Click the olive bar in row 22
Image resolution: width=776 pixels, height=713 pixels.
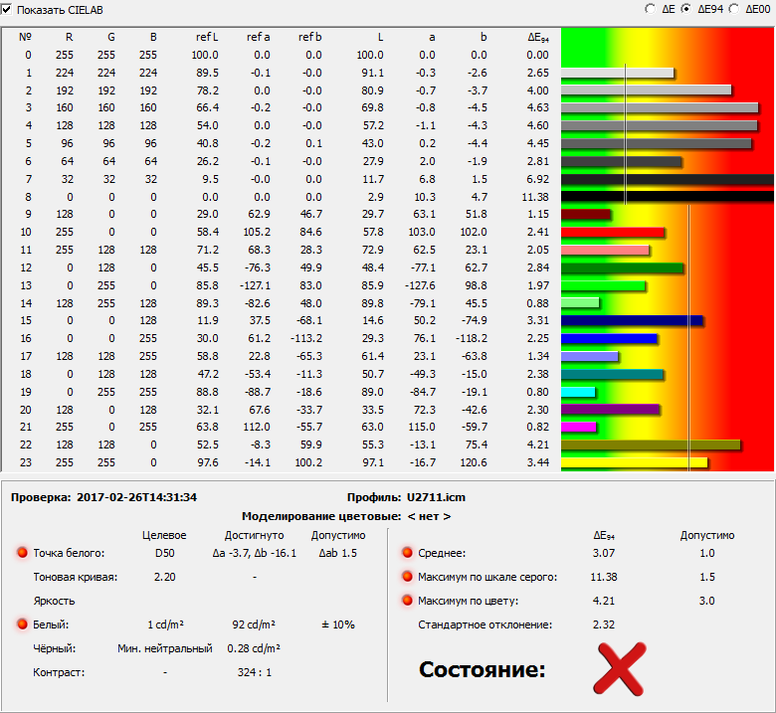tap(651, 445)
